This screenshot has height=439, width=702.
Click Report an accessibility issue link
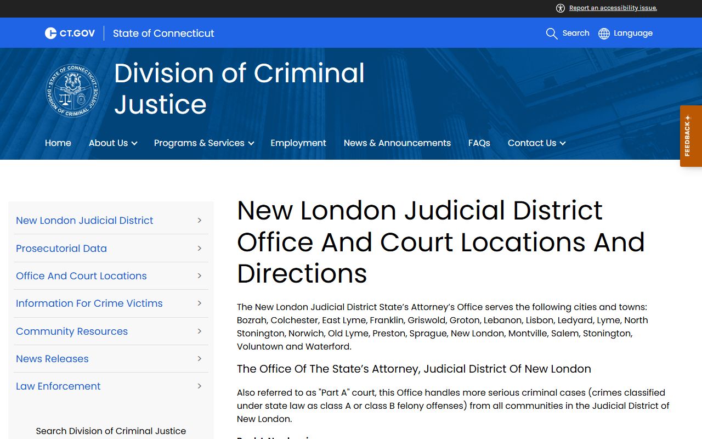click(x=613, y=8)
